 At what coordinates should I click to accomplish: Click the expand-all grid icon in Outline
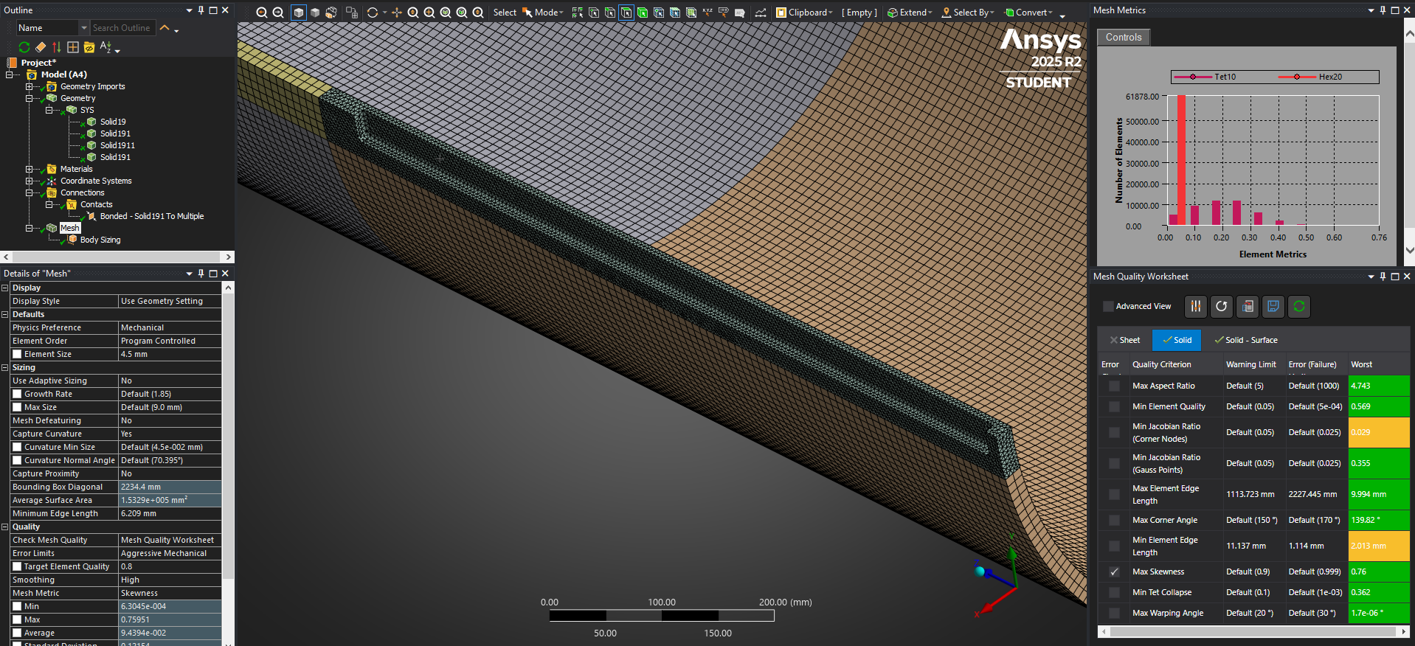[x=73, y=47]
